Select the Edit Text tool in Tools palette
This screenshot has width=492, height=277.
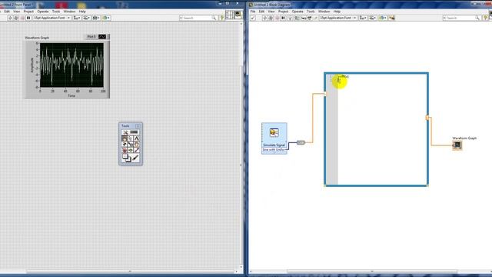[x=137, y=138]
